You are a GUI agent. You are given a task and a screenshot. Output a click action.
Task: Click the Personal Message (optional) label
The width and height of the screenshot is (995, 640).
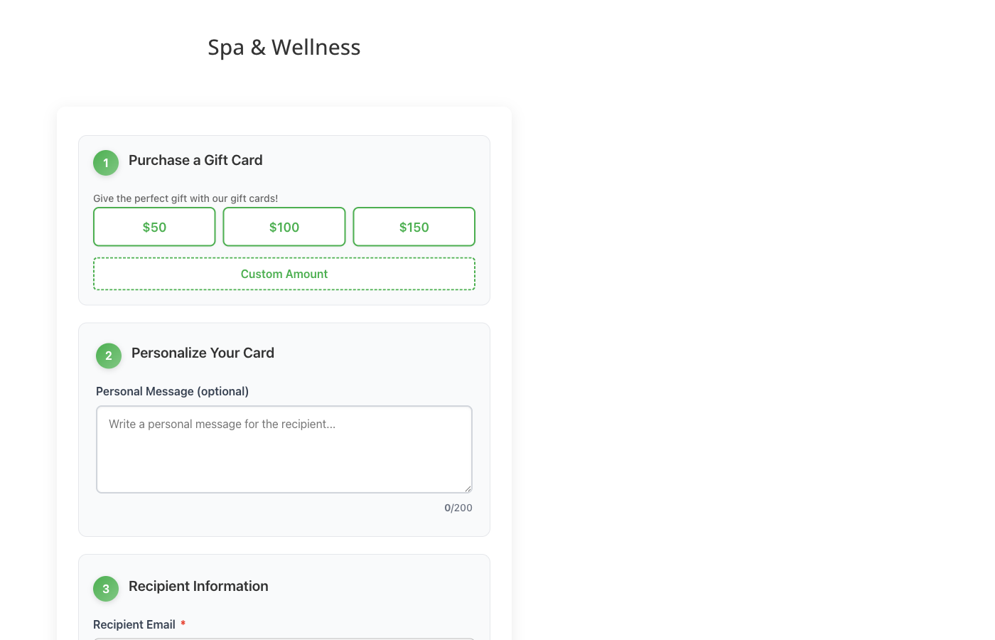click(172, 391)
